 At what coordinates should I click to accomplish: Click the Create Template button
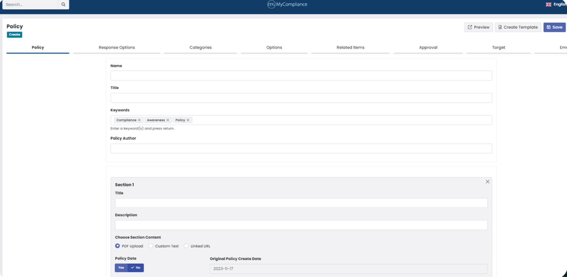coord(518,27)
